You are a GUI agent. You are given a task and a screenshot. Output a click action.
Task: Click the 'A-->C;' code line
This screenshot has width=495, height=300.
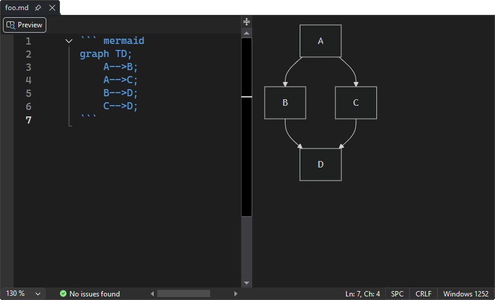pyautogui.click(x=120, y=80)
